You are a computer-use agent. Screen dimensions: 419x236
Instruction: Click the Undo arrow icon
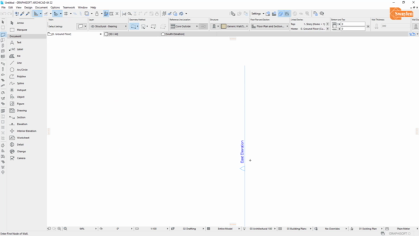click(4, 14)
